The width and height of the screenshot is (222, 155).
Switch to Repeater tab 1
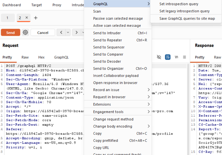click(x=7, y=18)
